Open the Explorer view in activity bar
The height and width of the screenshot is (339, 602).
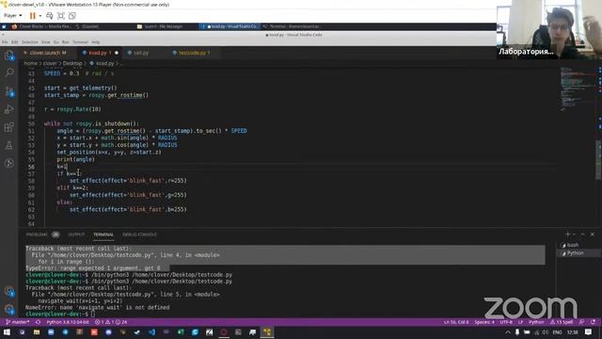[9, 56]
